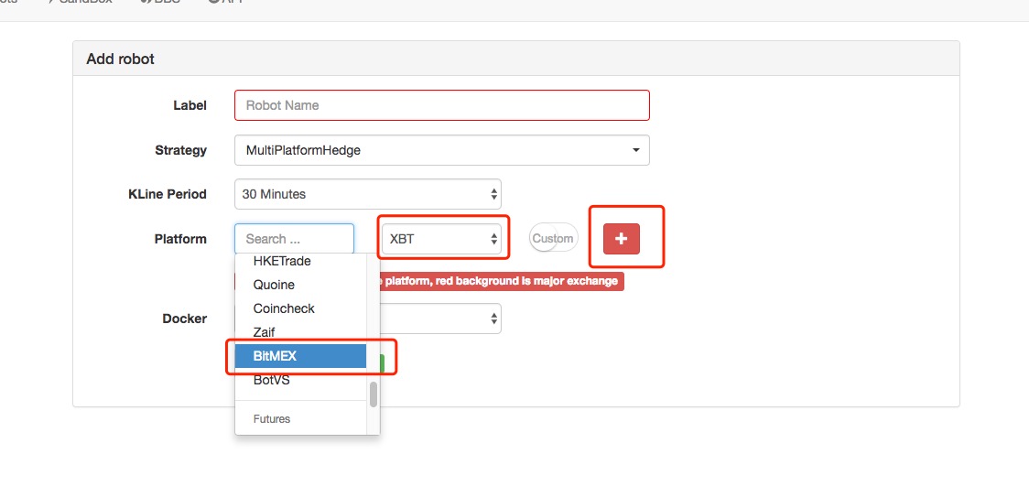1029x497 pixels.
Task: Select HKETrade from the platform list
Action: pyautogui.click(x=300, y=261)
